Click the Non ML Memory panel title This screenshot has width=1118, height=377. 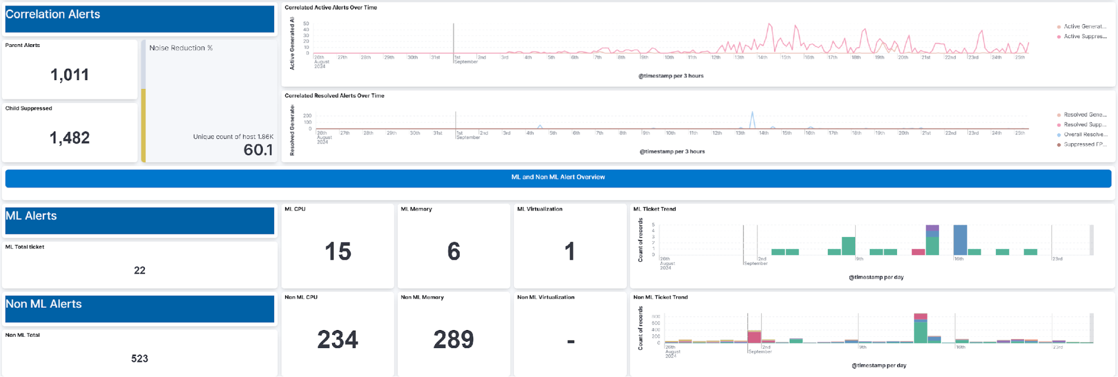(x=422, y=298)
